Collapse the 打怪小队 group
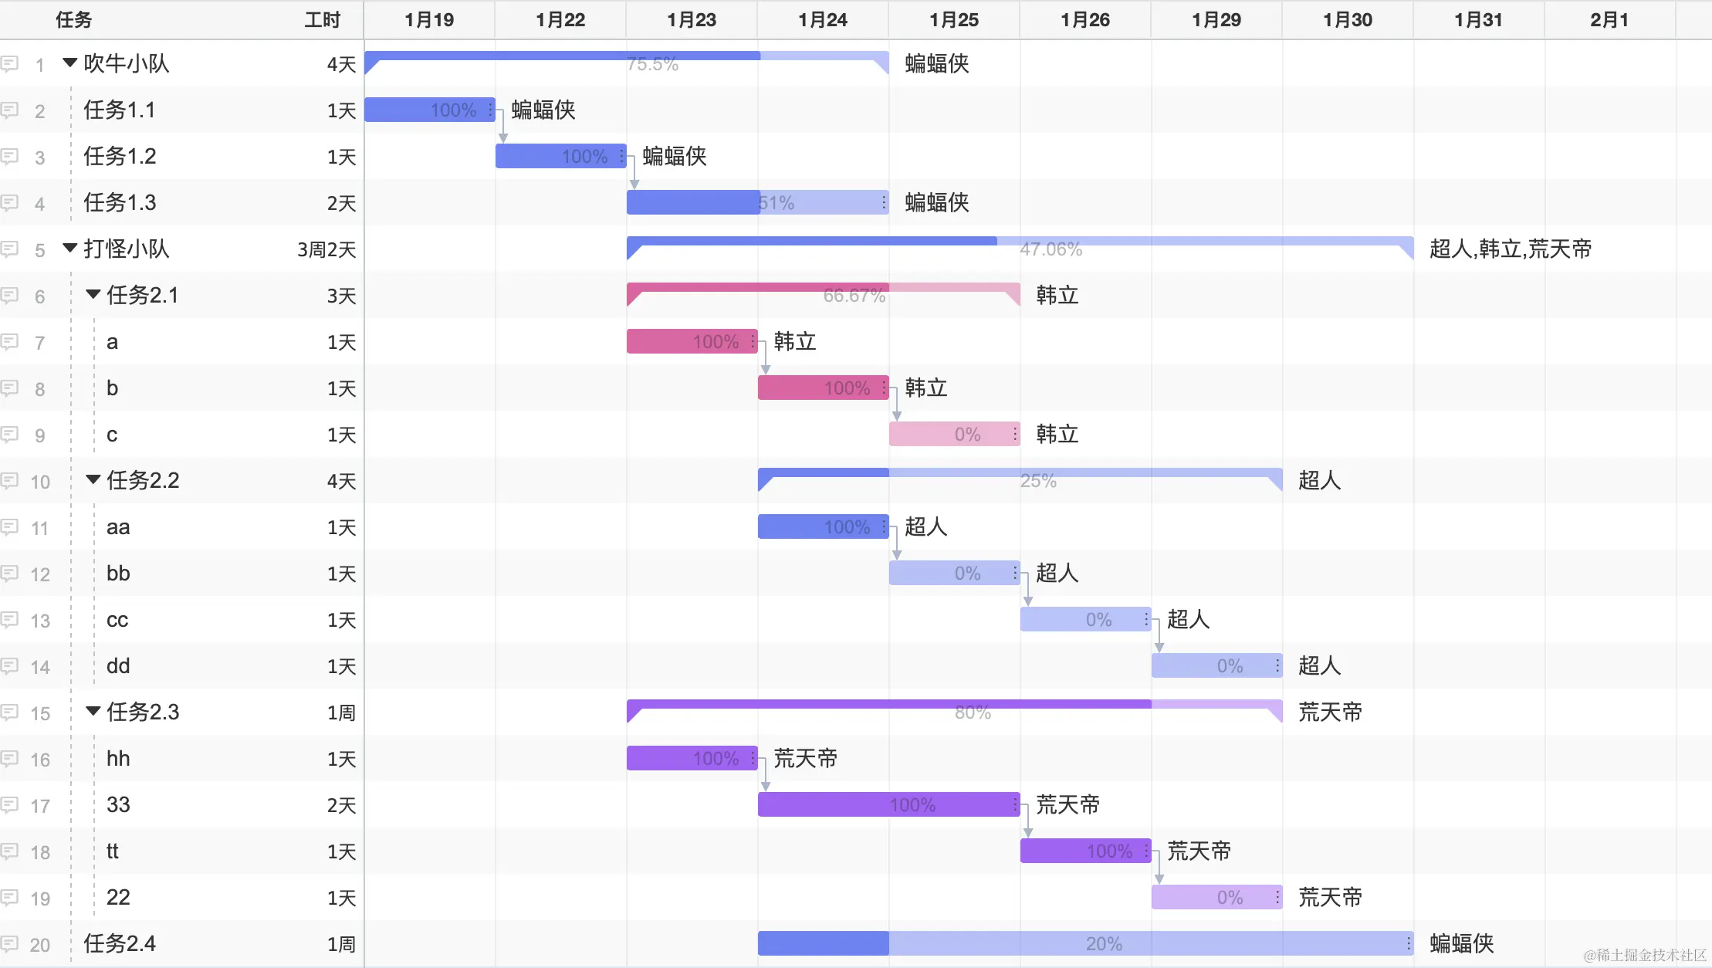 (x=70, y=248)
